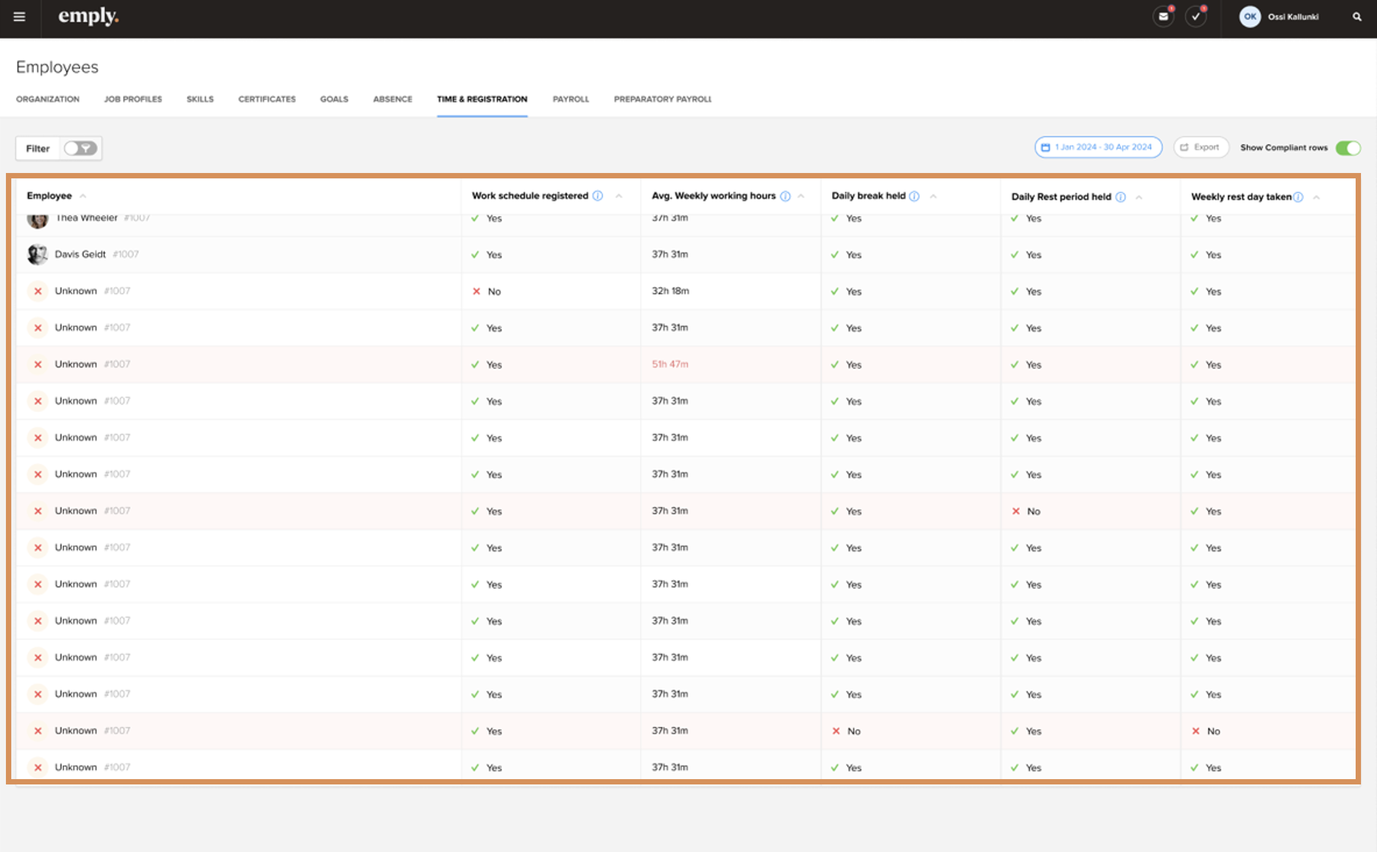Viewport: 1377px width, 852px height.
Task: Select the Davis Geidt employee row
Action: tap(80, 254)
